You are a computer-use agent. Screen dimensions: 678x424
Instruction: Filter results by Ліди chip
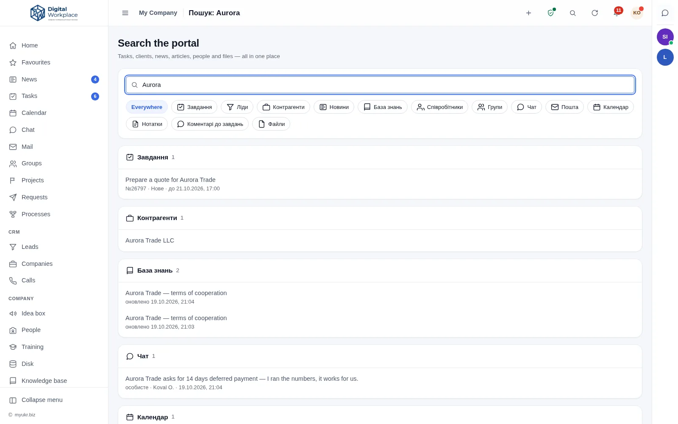pos(237,107)
